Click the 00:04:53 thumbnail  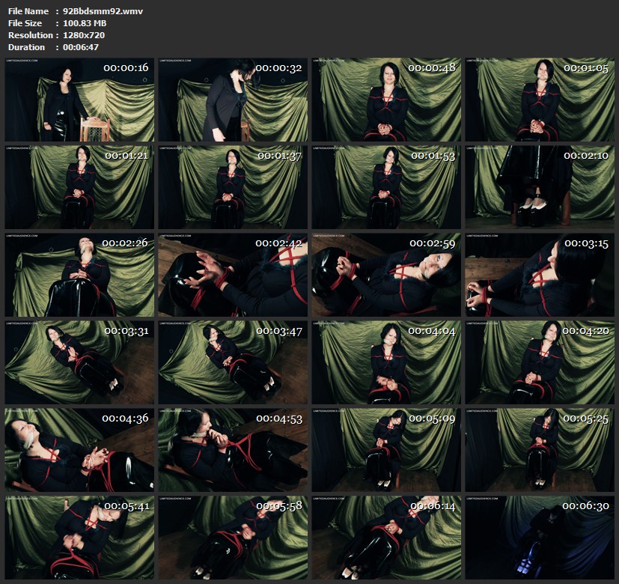point(233,450)
